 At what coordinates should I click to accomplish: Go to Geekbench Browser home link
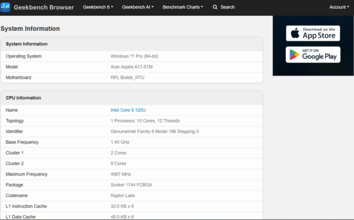pyautogui.click(x=44, y=7)
